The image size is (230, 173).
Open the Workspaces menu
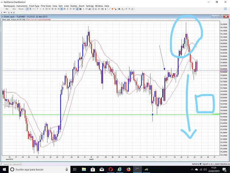(10, 6)
